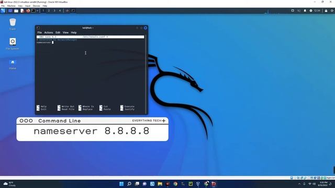Close the terminal window with blue button
Image resolution: width=335 pixels, height=188 pixels.
pos(146,28)
